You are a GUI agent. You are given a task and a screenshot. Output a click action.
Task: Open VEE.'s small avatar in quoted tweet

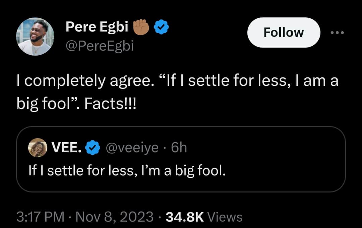[x=37, y=148]
